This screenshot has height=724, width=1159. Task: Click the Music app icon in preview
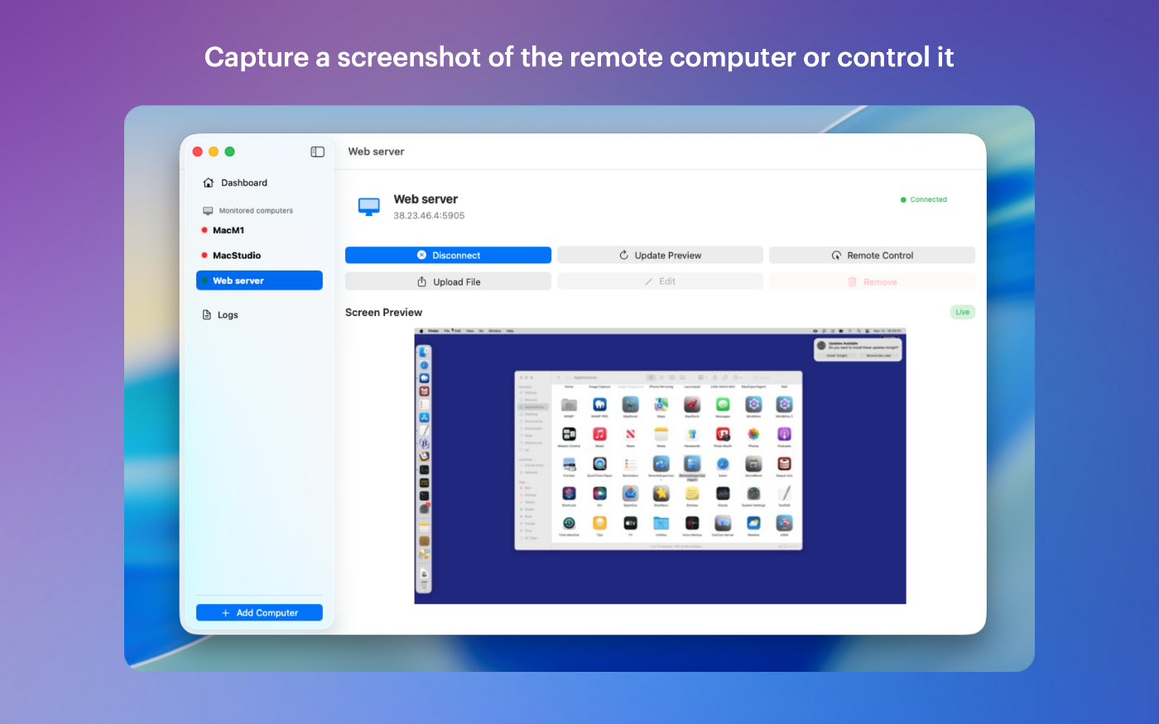point(599,434)
